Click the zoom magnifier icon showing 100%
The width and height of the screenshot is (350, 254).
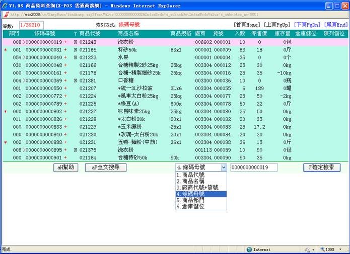tap(321, 249)
